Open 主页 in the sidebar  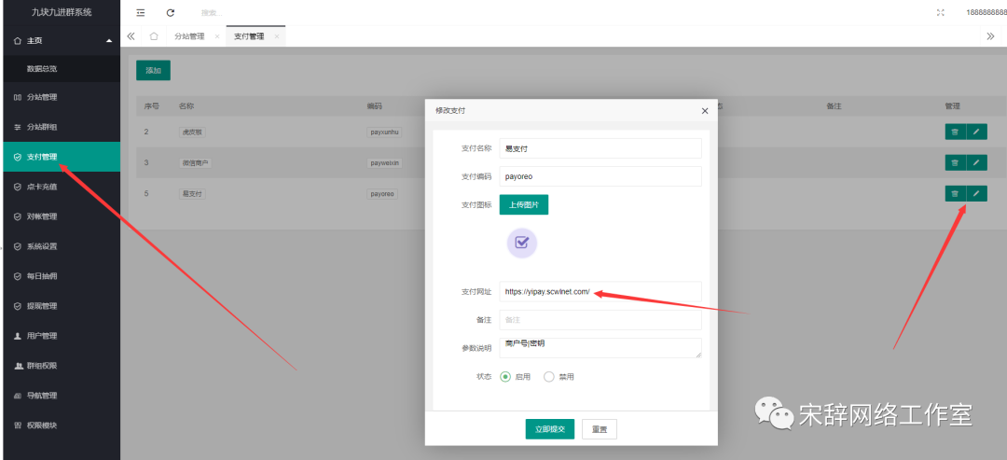(61, 40)
